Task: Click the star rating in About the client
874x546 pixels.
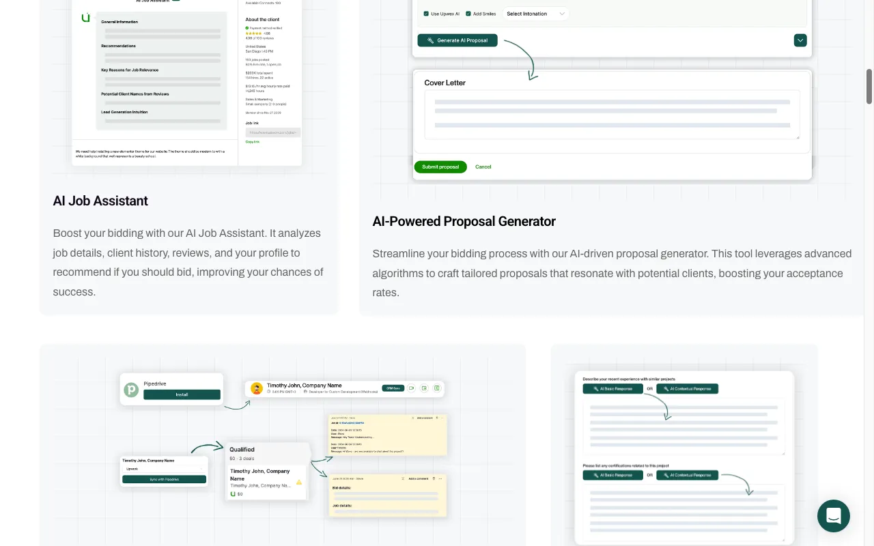Action: point(253,33)
